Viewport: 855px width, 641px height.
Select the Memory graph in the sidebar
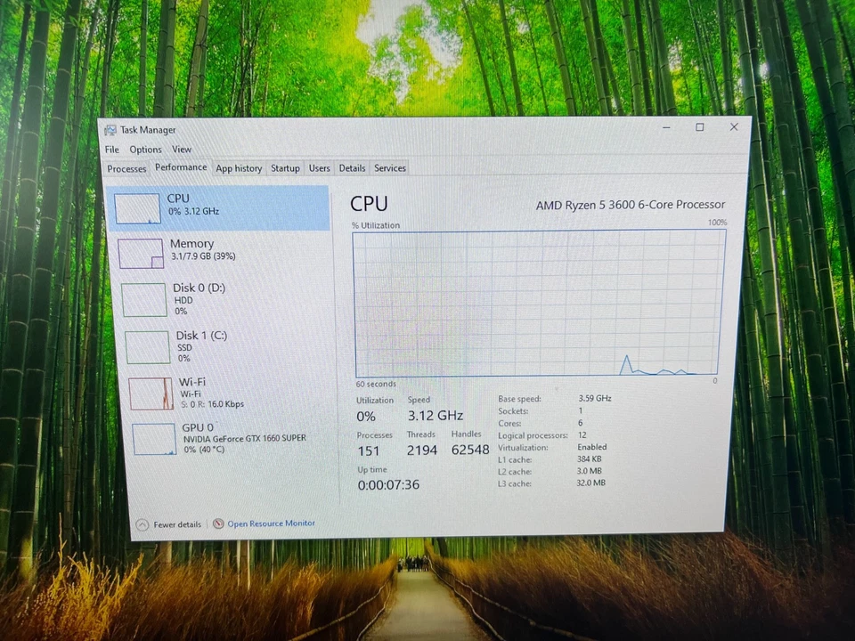click(x=140, y=253)
